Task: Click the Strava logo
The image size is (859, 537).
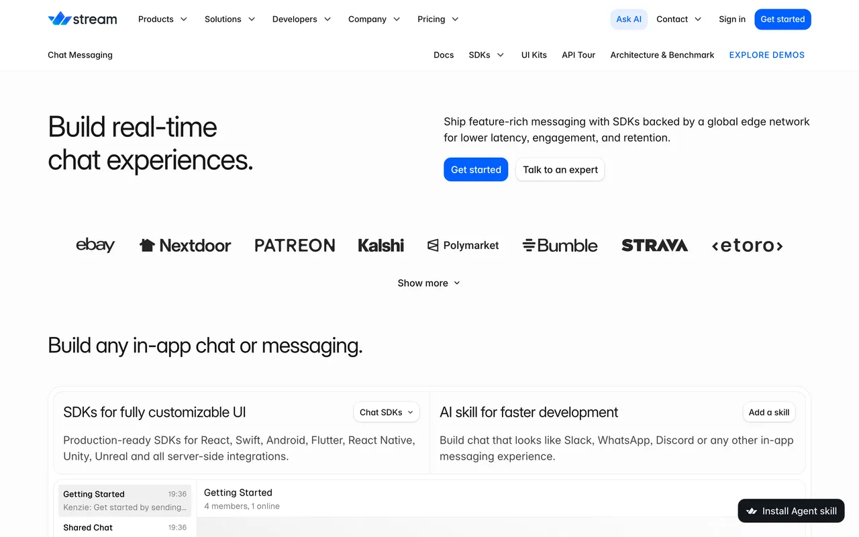Action: click(654, 246)
